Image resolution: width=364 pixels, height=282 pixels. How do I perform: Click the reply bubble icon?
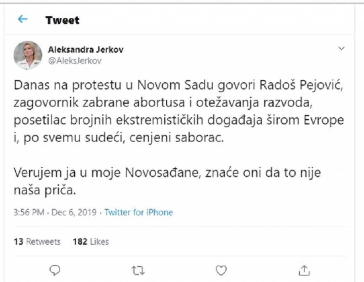[x=54, y=271]
